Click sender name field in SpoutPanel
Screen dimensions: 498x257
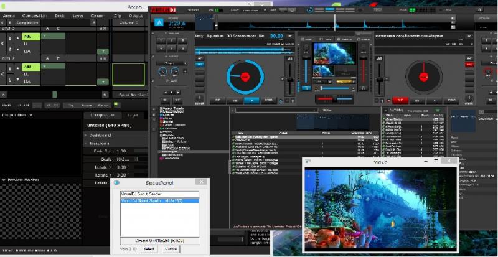click(160, 194)
